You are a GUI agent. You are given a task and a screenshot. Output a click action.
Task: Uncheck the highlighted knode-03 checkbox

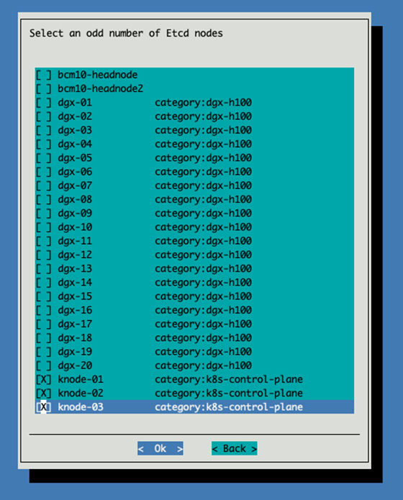coord(43,407)
